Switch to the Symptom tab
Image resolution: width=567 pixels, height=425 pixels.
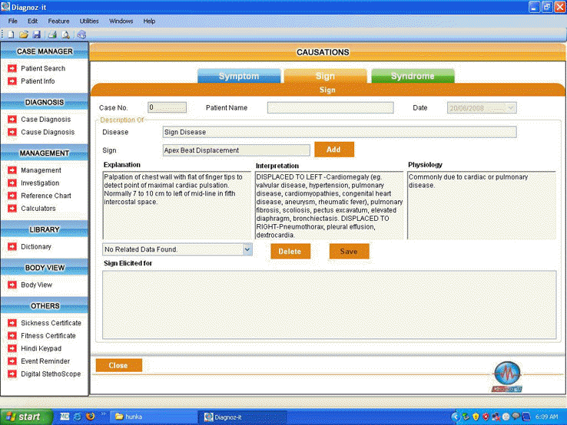pos(238,76)
